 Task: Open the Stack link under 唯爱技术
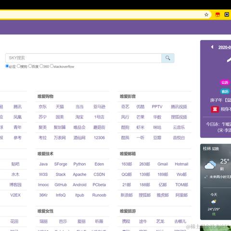(x=61, y=174)
